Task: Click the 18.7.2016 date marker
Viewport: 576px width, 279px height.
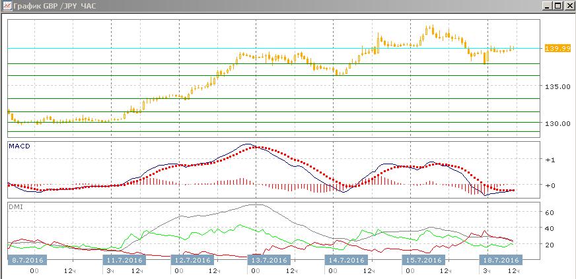Action: 500,261
